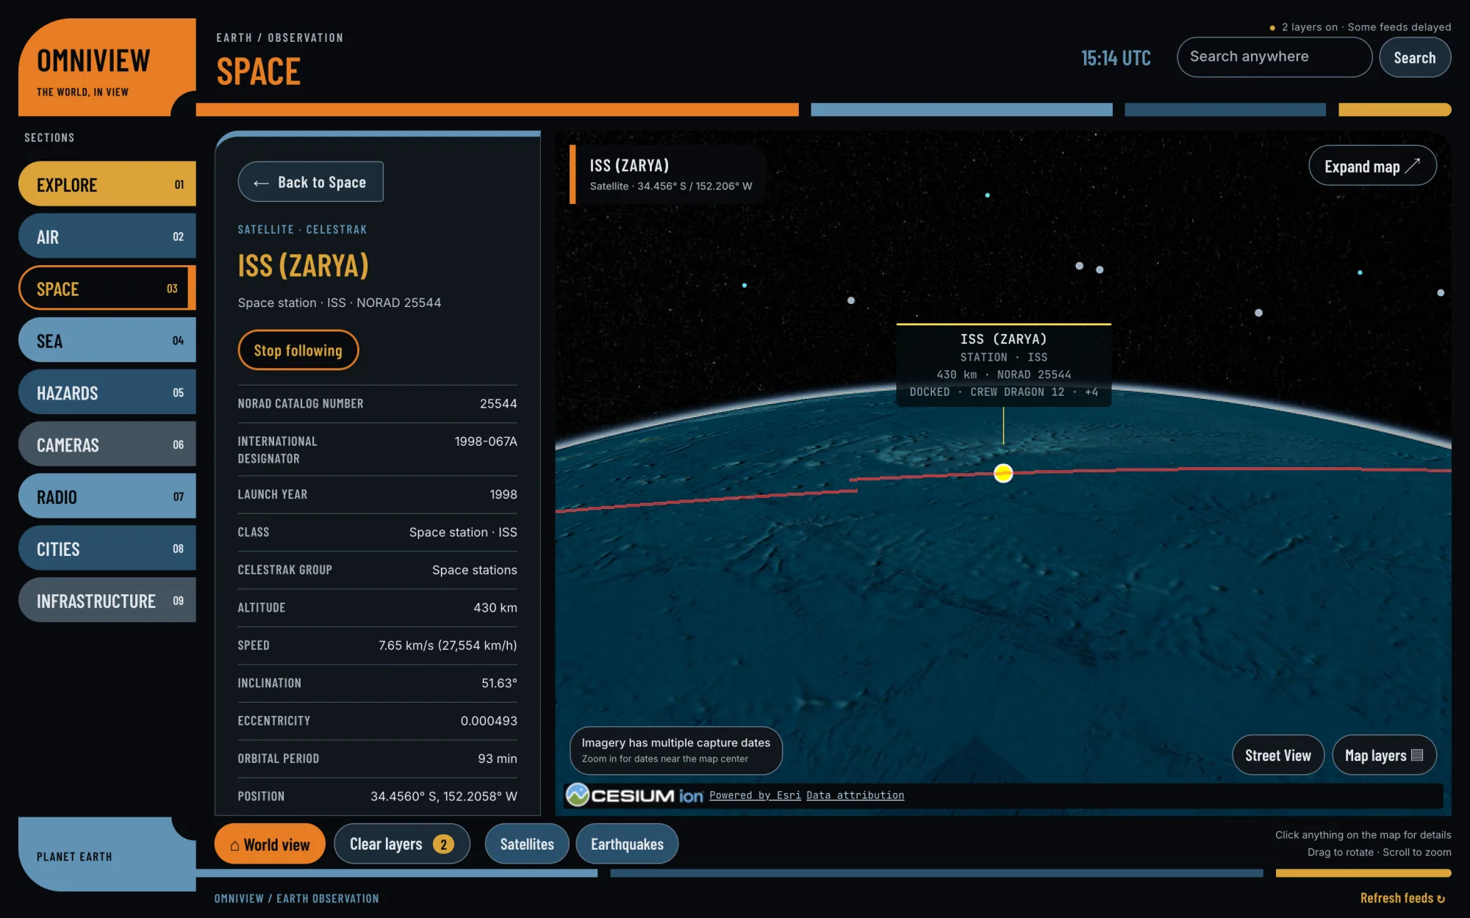The width and height of the screenshot is (1470, 918).
Task: Click the altitude value 430 km
Action: (495, 608)
